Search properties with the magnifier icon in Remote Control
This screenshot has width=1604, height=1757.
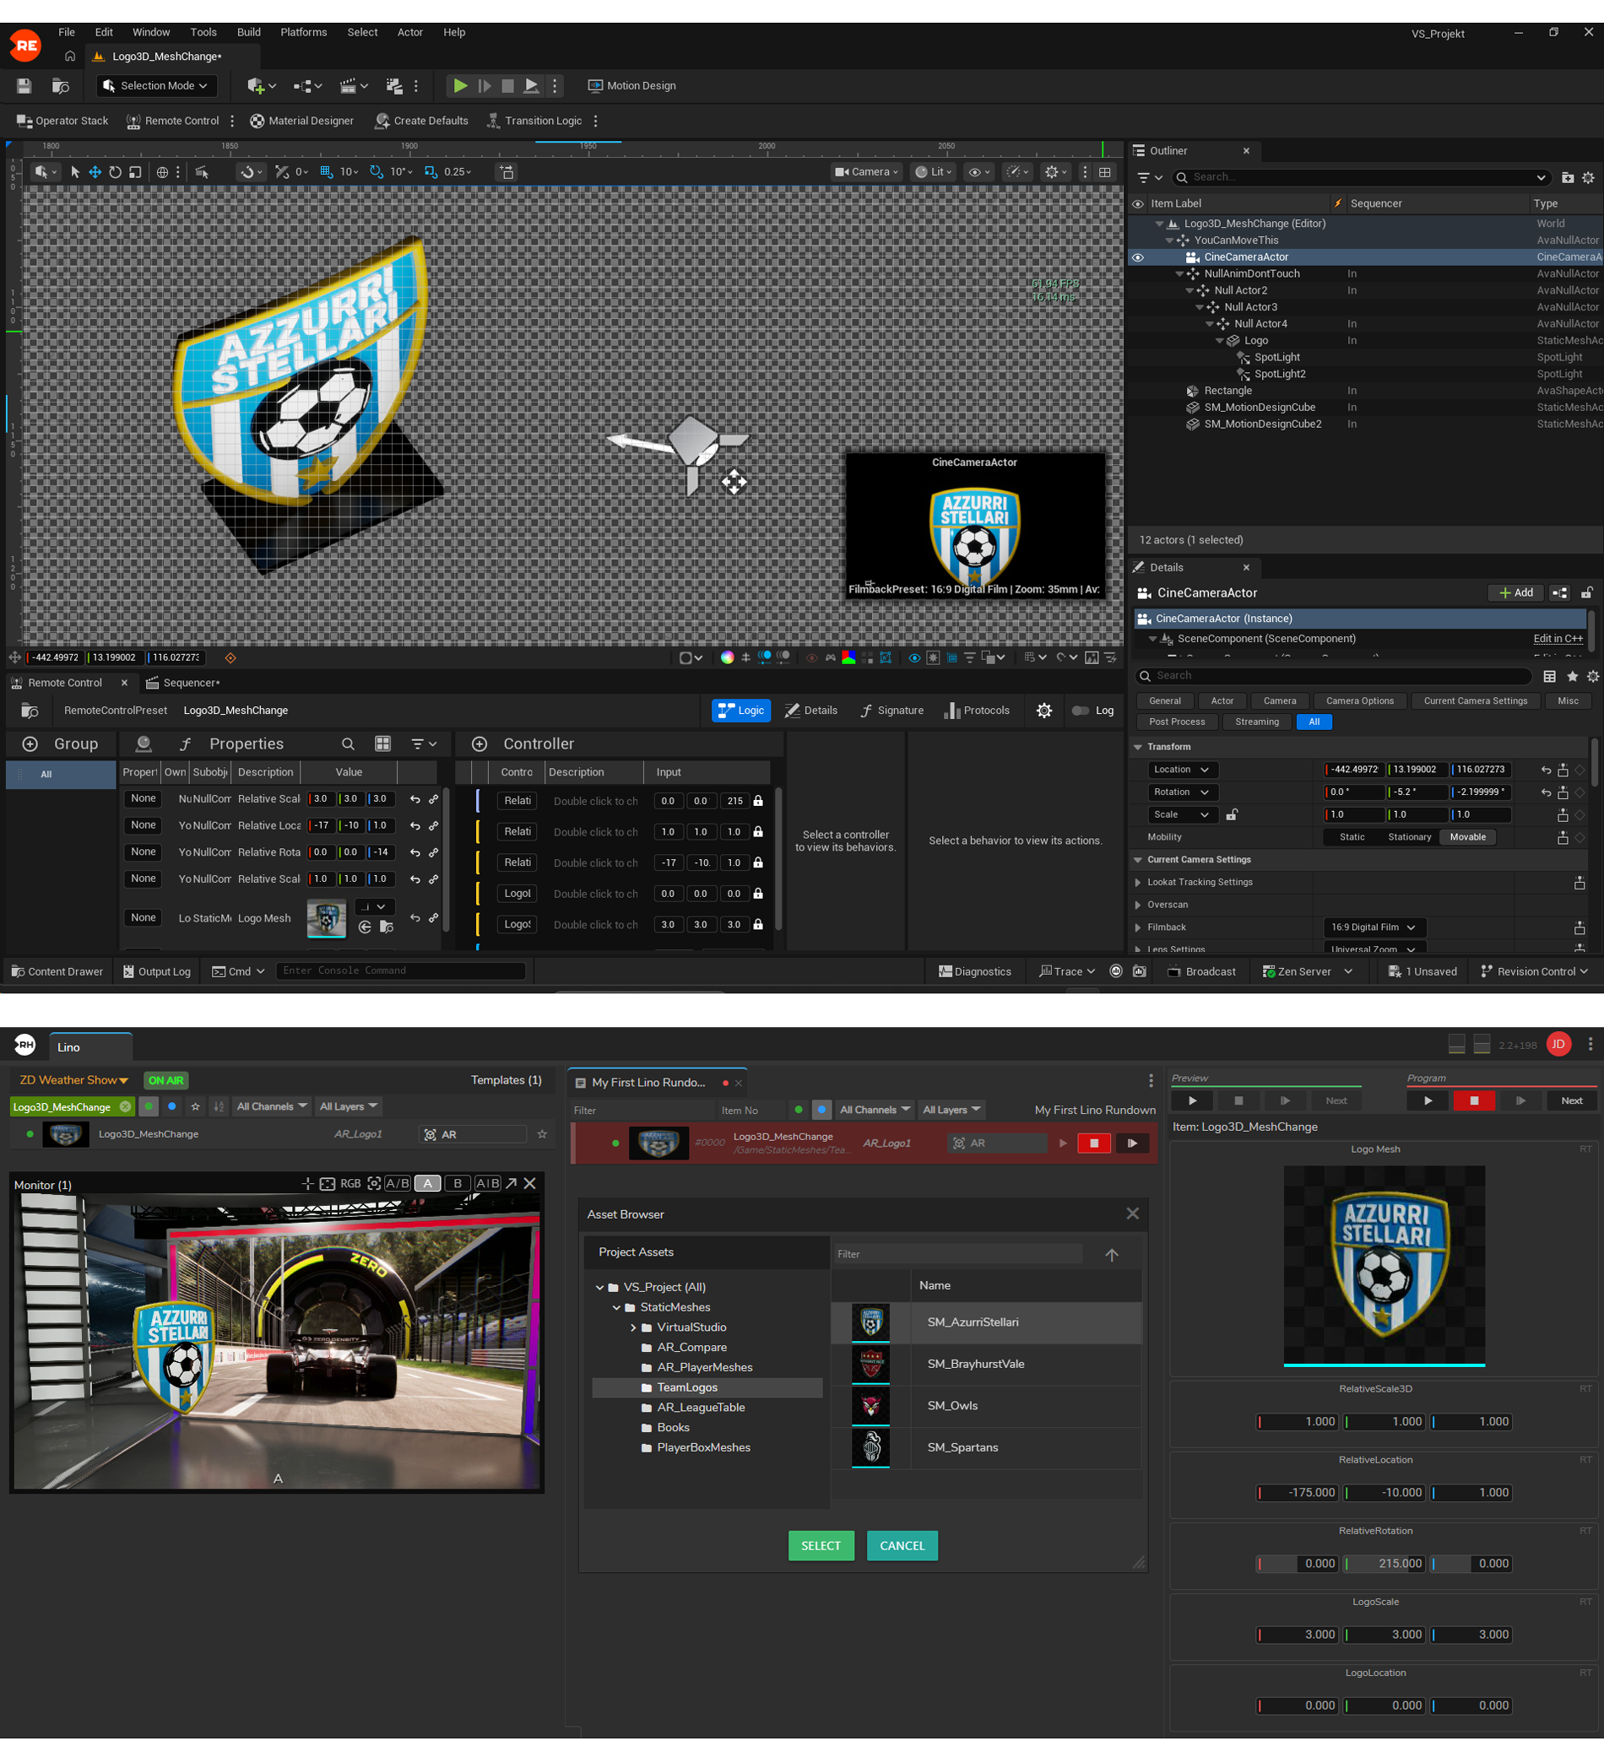tap(348, 744)
